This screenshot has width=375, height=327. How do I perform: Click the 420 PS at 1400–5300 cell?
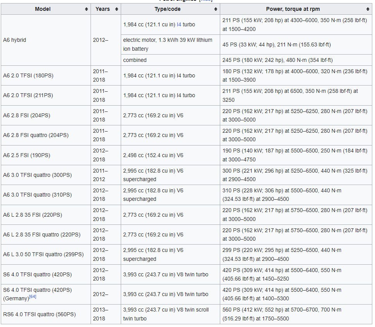pos(296,294)
